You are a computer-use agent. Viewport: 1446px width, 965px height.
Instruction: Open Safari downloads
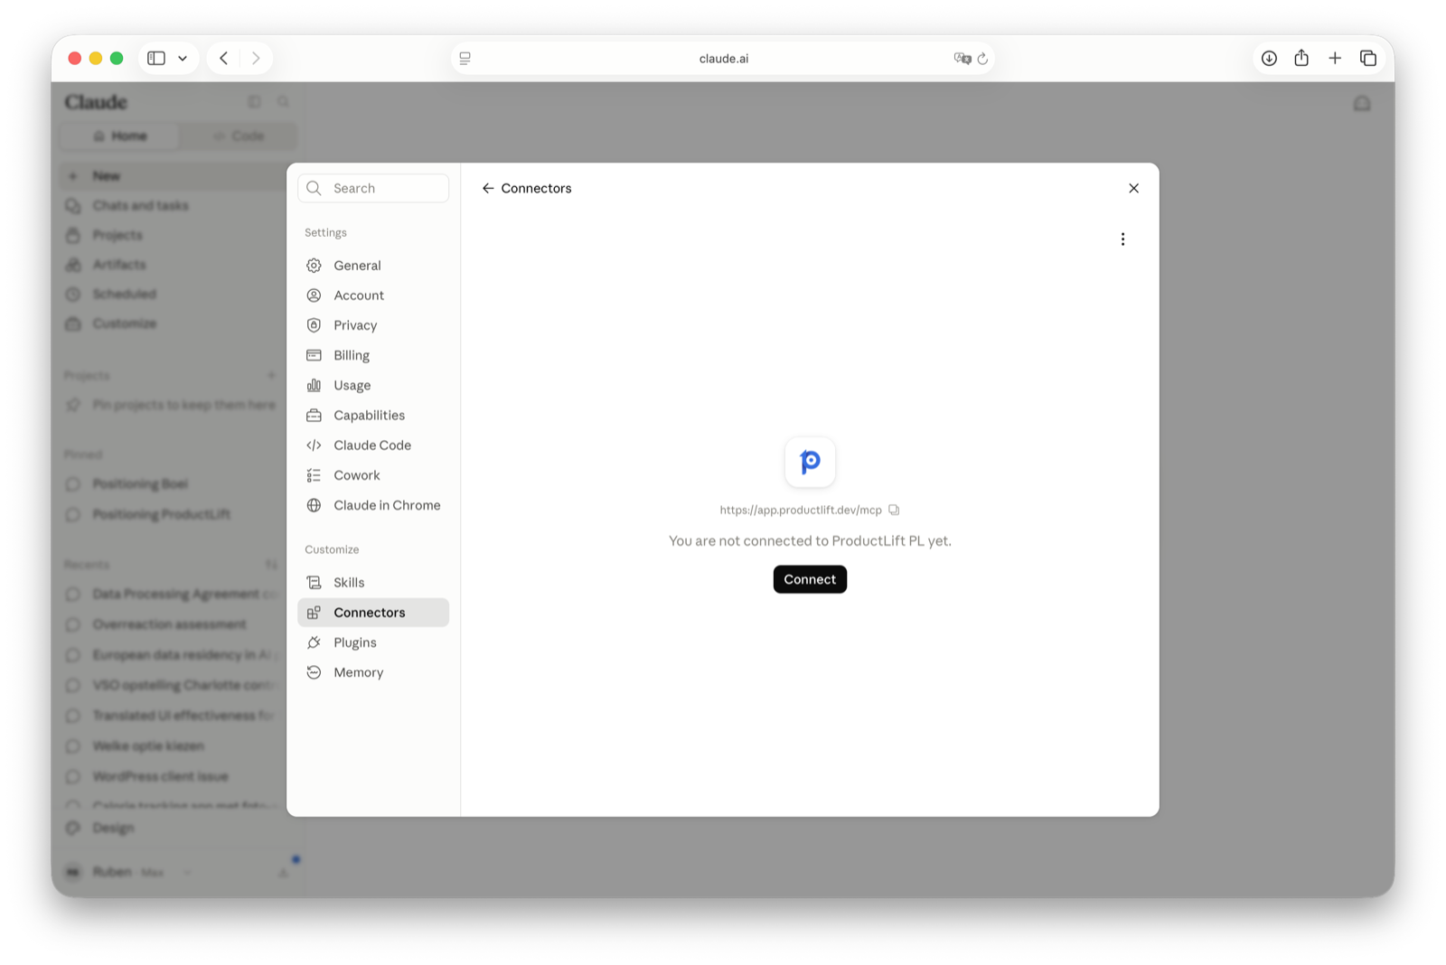pyautogui.click(x=1269, y=58)
